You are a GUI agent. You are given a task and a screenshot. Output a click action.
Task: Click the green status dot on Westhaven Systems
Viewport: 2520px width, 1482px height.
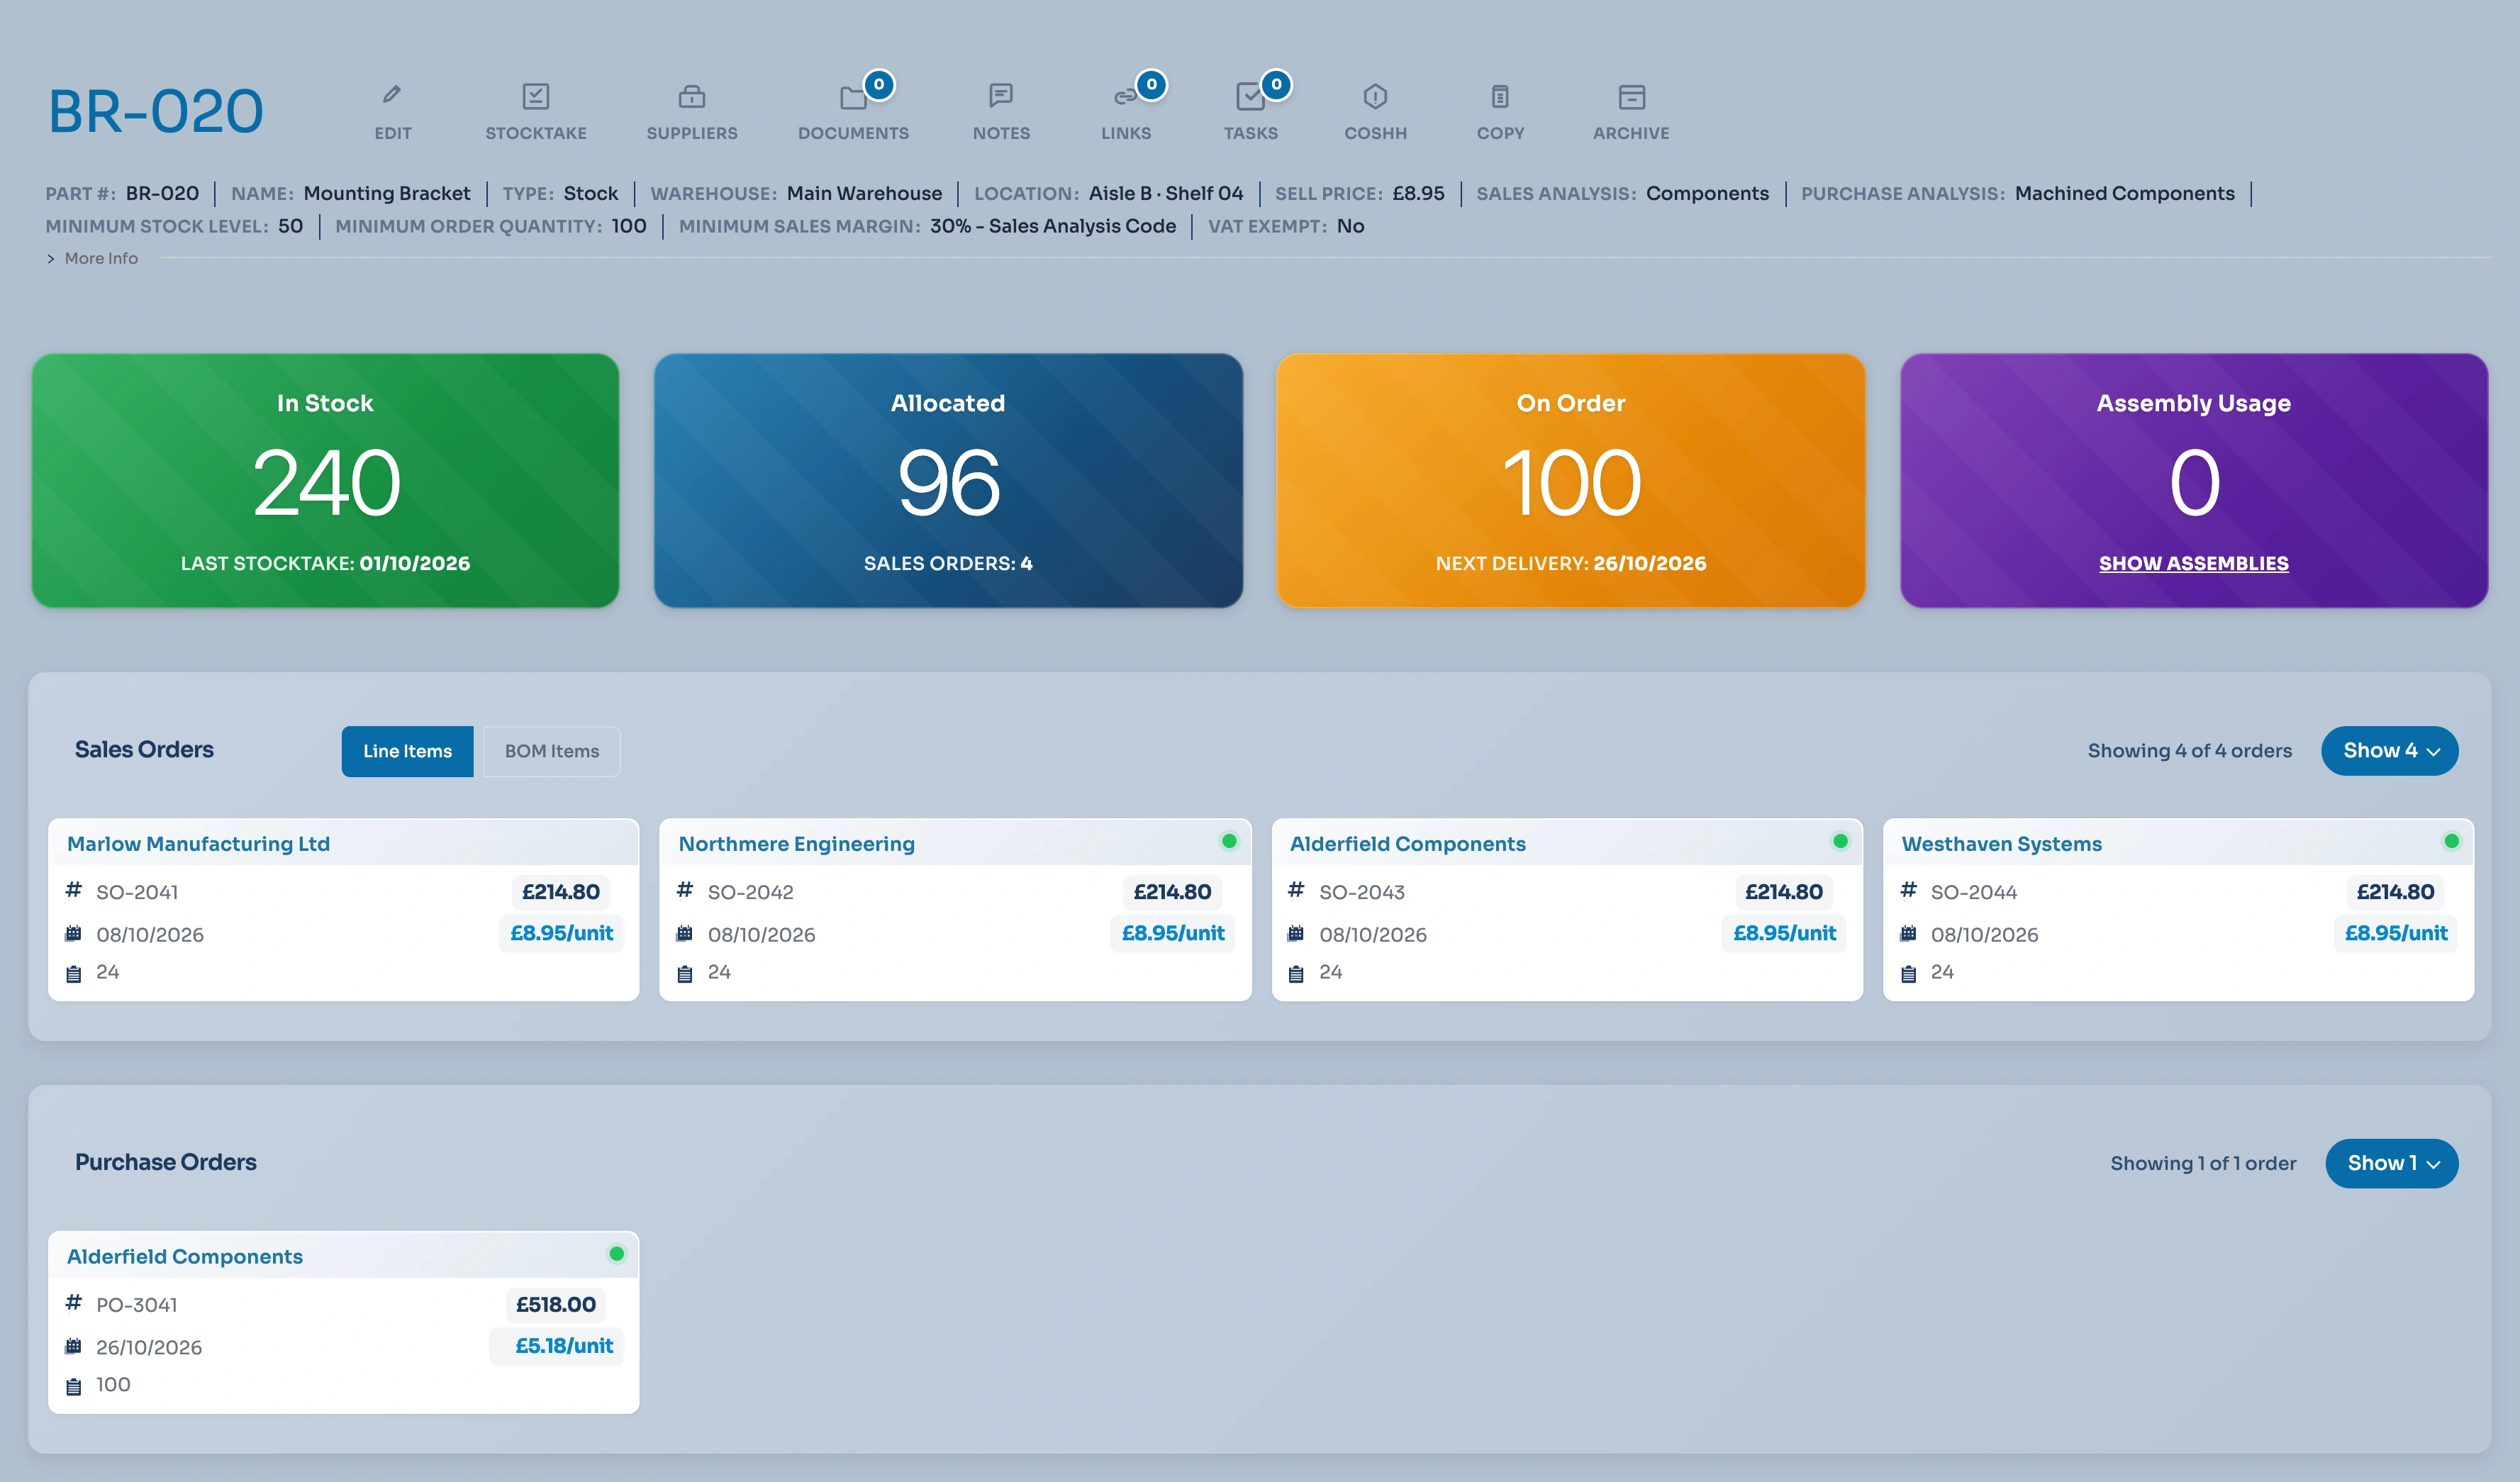[x=2451, y=841]
